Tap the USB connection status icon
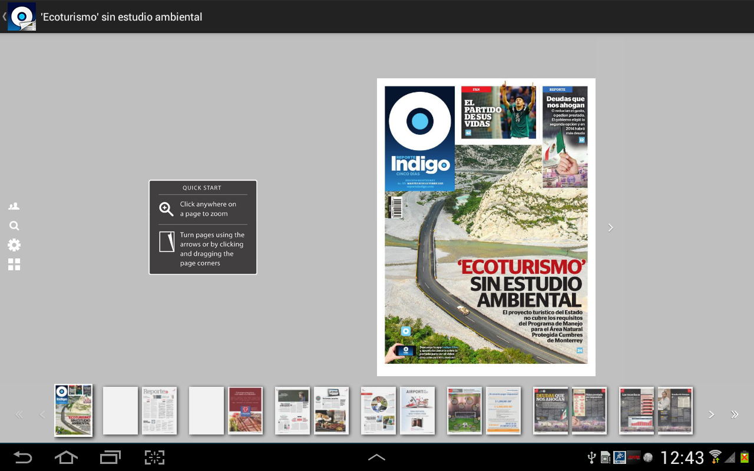This screenshot has height=471, width=754. (592, 457)
